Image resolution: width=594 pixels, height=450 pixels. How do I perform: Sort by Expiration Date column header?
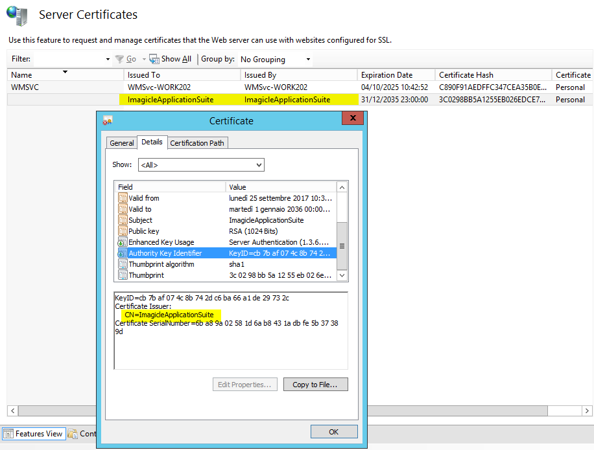[386, 75]
